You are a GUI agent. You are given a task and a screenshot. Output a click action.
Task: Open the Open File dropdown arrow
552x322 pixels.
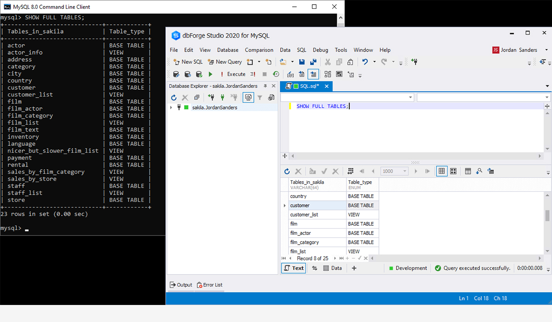click(292, 62)
